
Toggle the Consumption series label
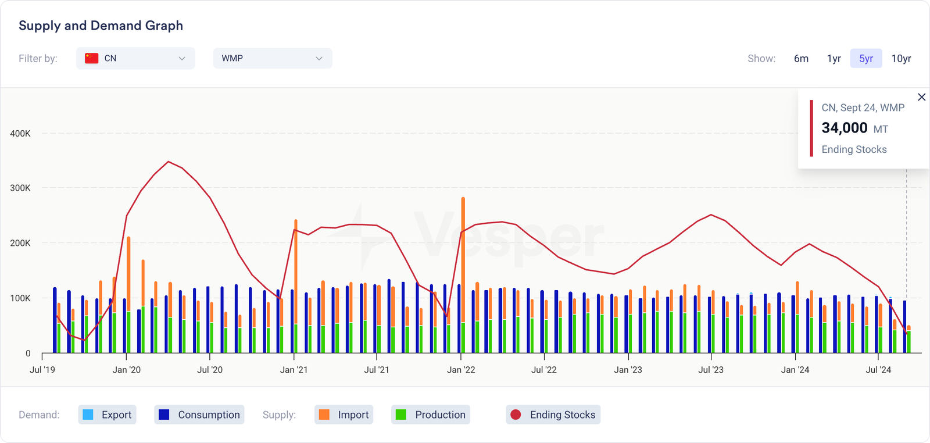point(209,415)
